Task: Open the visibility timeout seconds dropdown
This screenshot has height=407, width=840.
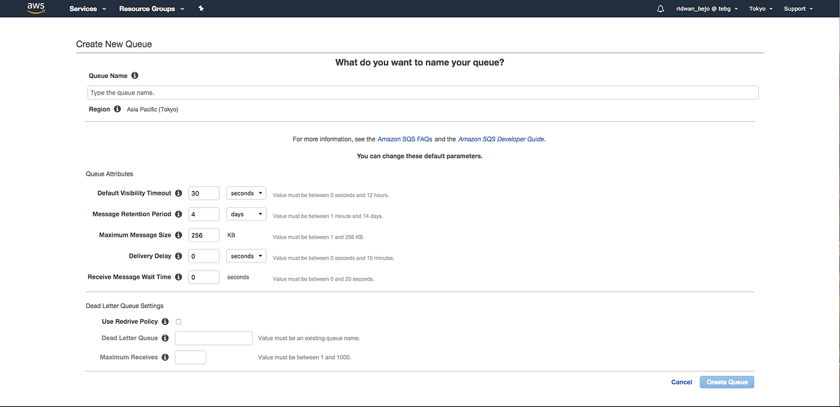Action: pyautogui.click(x=246, y=193)
